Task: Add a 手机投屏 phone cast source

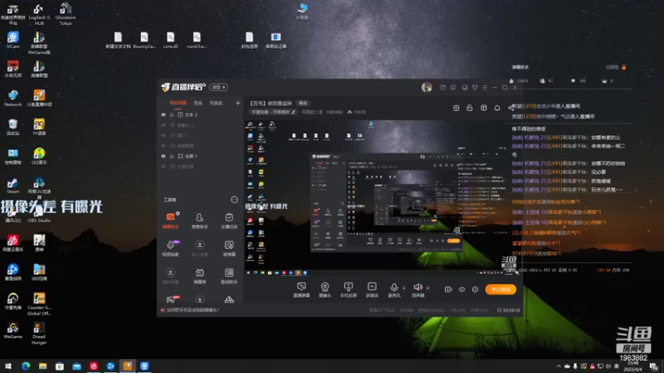Action: click(x=348, y=289)
